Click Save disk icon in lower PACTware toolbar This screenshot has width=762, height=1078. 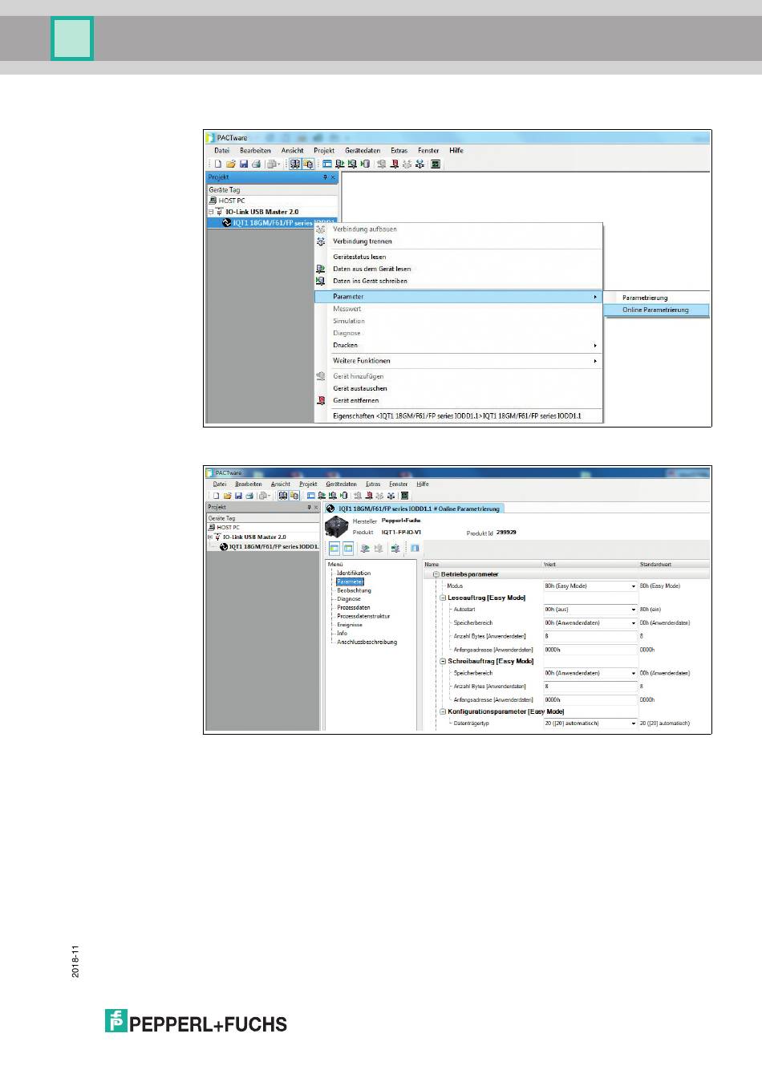(238, 496)
